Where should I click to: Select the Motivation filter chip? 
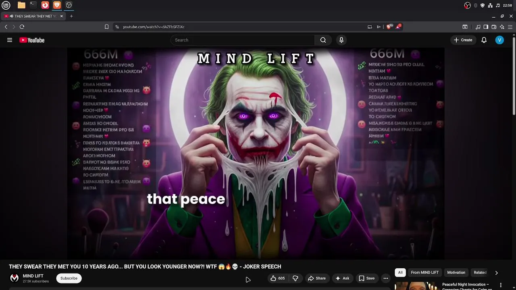(456, 273)
